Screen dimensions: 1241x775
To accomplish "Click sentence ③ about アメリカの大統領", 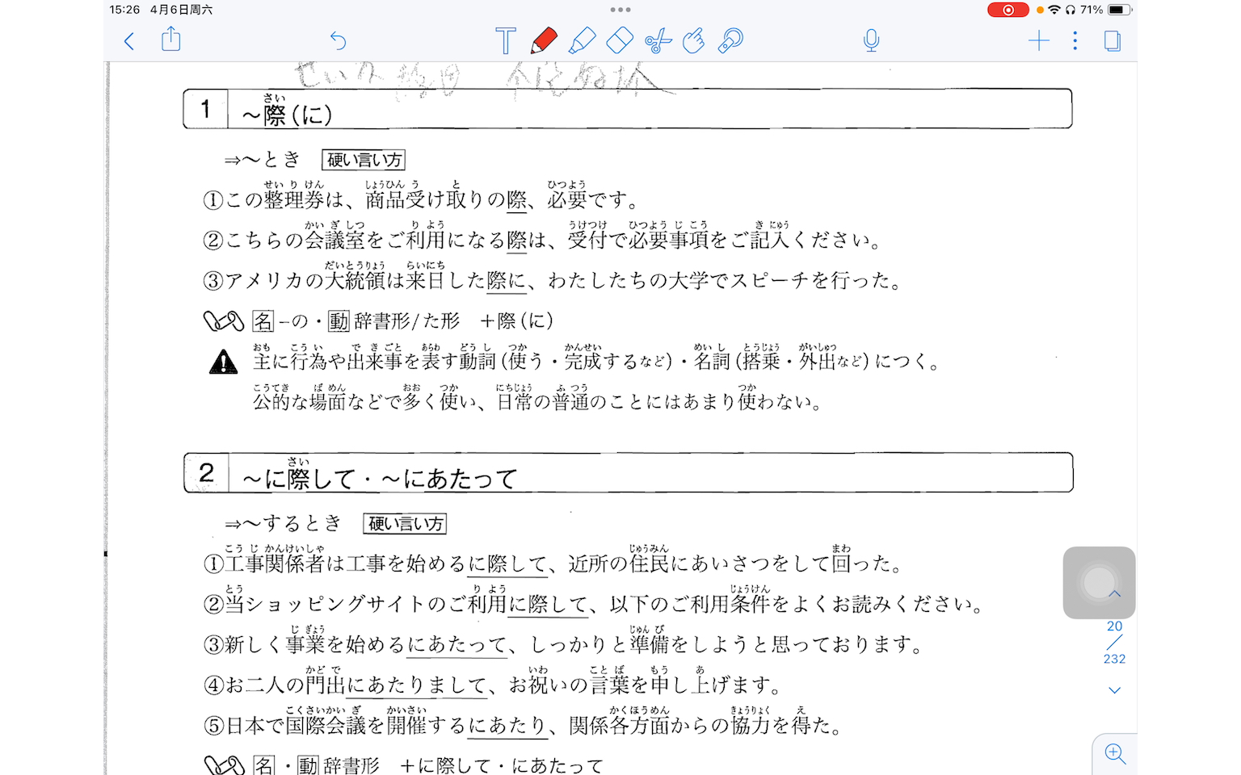I will 552,277.
